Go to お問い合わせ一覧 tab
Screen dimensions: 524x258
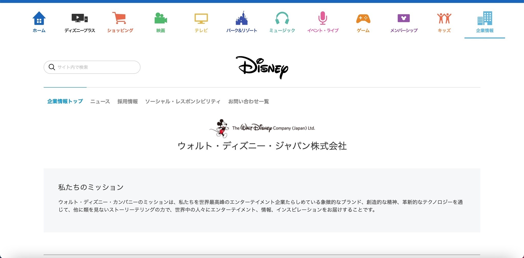point(248,101)
